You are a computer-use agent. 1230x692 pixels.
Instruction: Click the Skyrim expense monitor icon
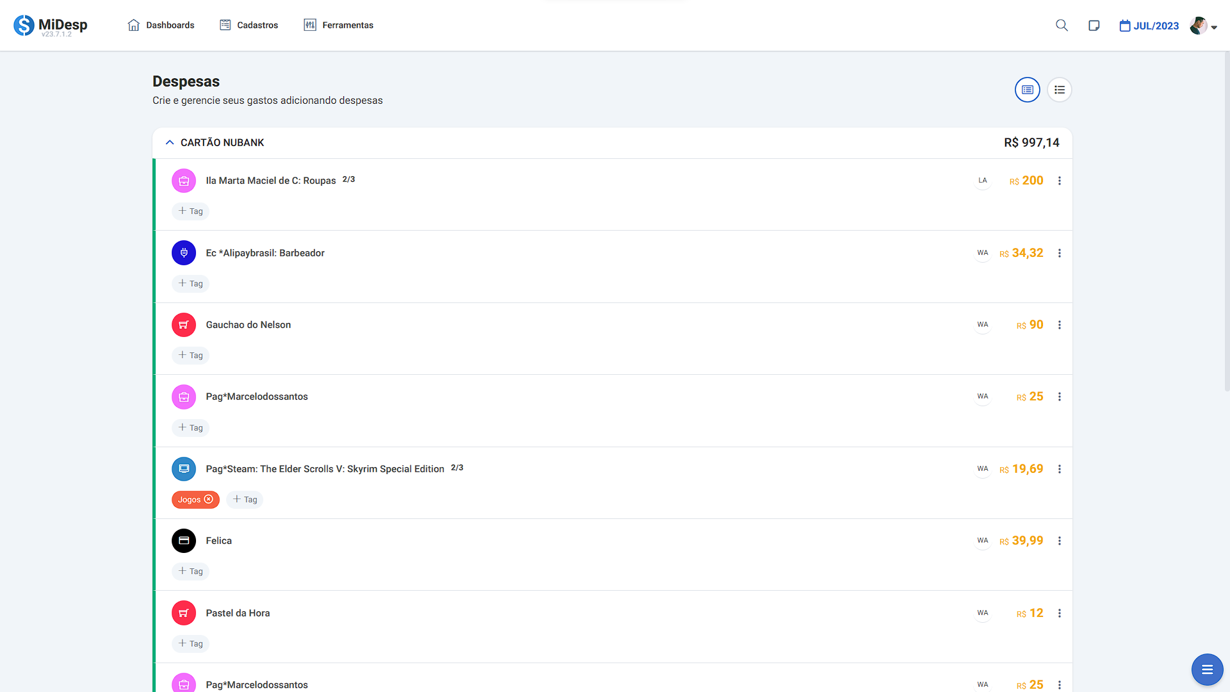184,469
